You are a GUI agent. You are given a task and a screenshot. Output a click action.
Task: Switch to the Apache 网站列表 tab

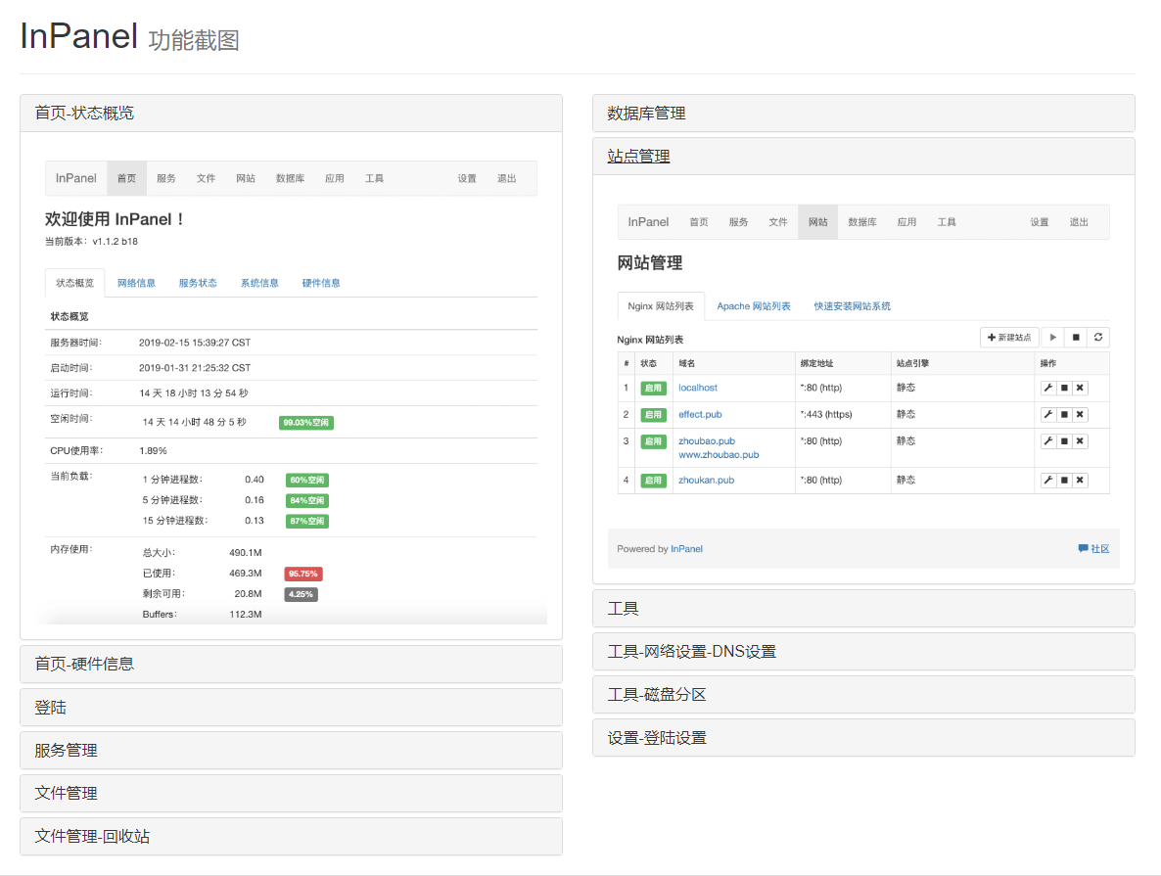click(x=753, y=306)
